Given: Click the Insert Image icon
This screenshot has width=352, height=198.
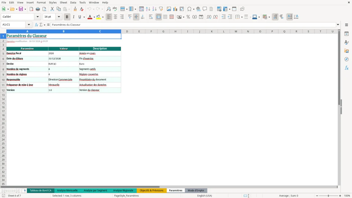Looking at the screenshot, I should click(x=169, y=9).
